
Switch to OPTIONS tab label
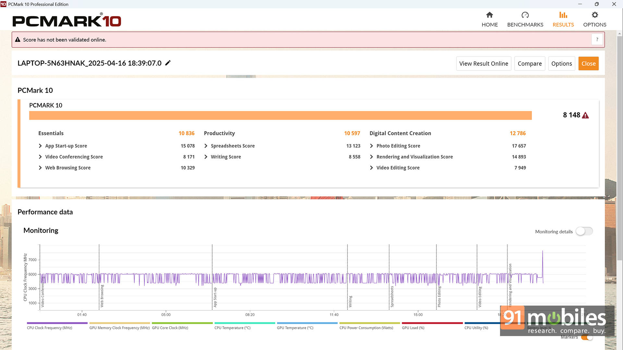pos(594,25)
